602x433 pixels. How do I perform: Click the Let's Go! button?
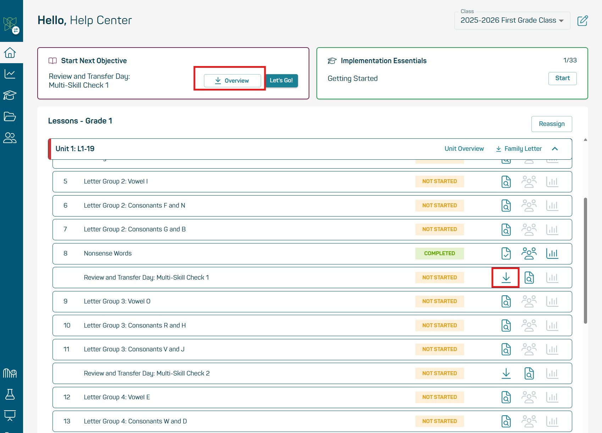(x=281, y=81)
